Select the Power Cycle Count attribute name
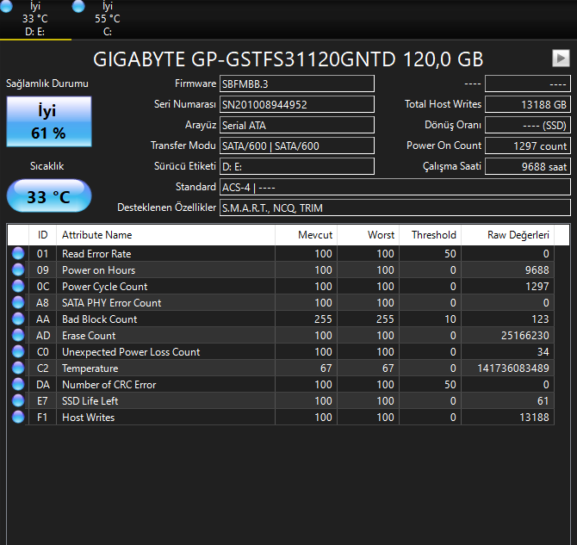Image resolution: width=577 pixels, height=545 pixels. (104, 287)
